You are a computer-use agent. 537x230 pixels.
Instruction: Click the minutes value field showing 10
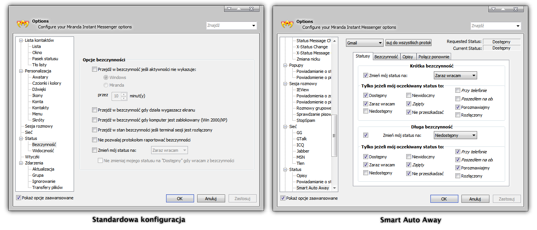coord(116,96)
